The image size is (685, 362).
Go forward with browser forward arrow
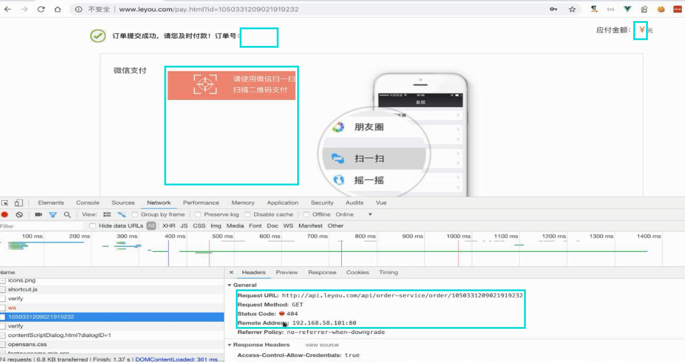click(x=24, y=9)
